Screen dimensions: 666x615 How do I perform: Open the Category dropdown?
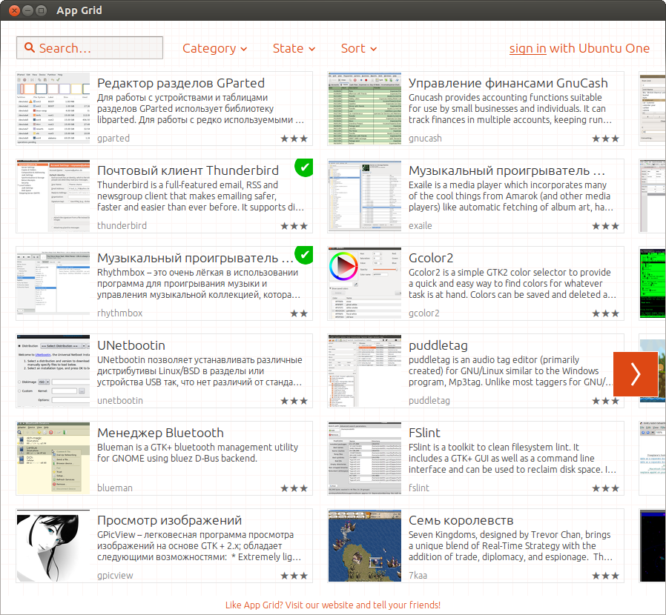coord(214,48)
